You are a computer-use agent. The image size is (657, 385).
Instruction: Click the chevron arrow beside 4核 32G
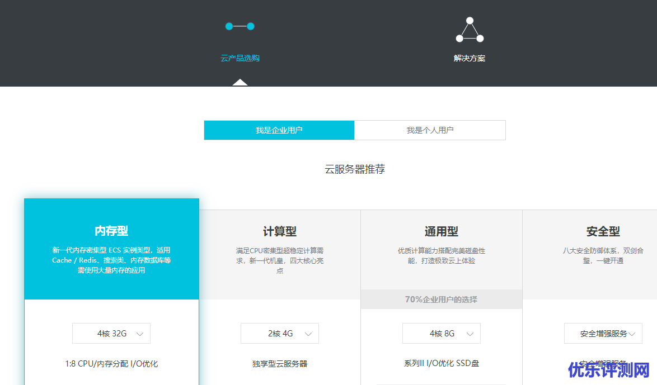tap(140, 334)
